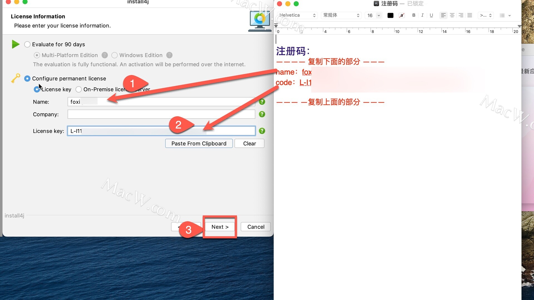
Task: Align text left in TextEdit
Action: [443, 15]
